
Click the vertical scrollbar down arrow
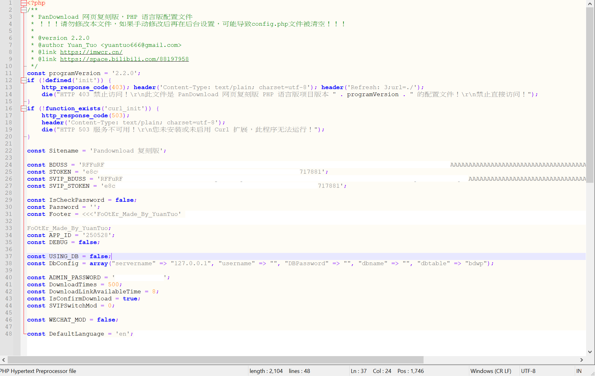pyautogui.click(x=590, y=352)
